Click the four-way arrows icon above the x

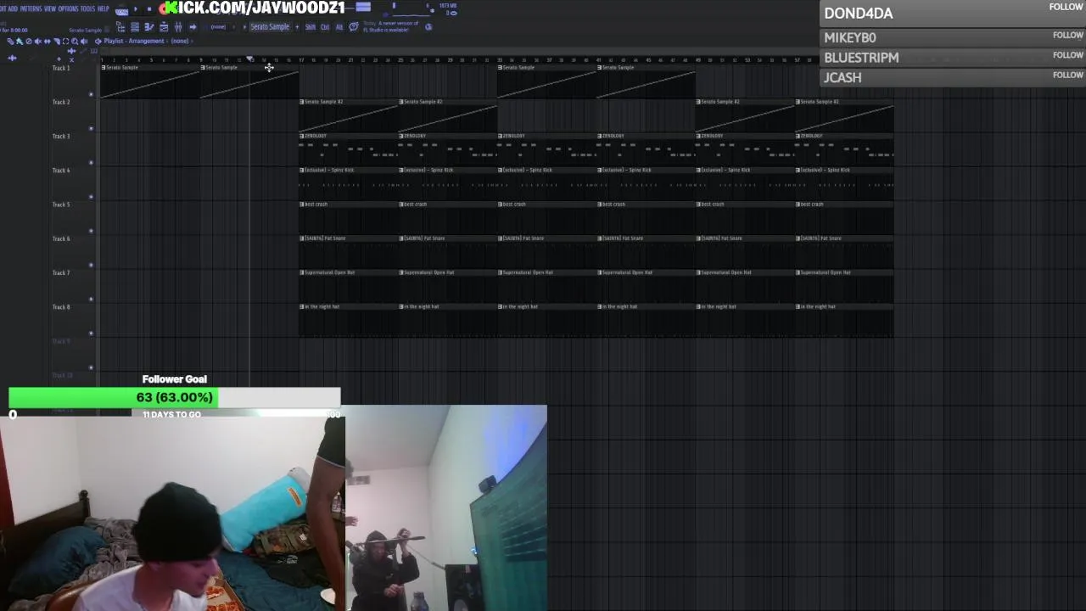tap(71, 51)
